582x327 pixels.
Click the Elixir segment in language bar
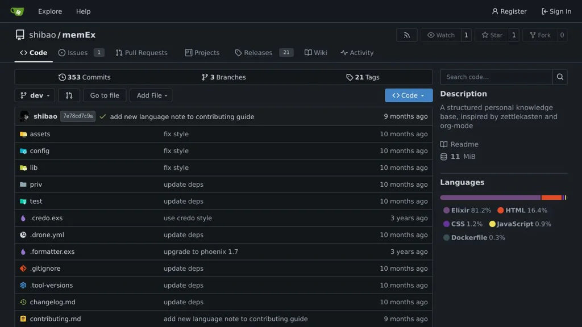click(490, 198)
